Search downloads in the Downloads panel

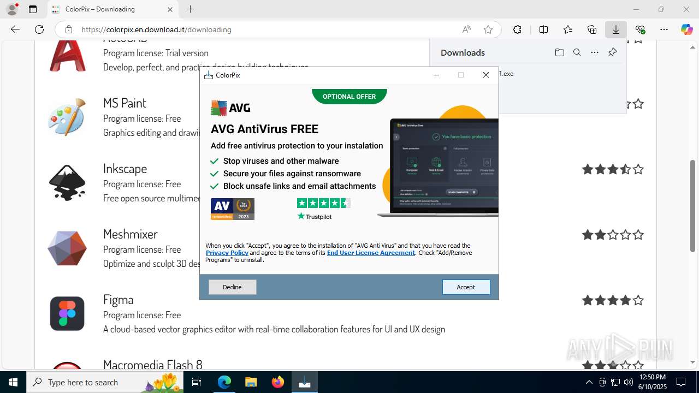[577, 52]
